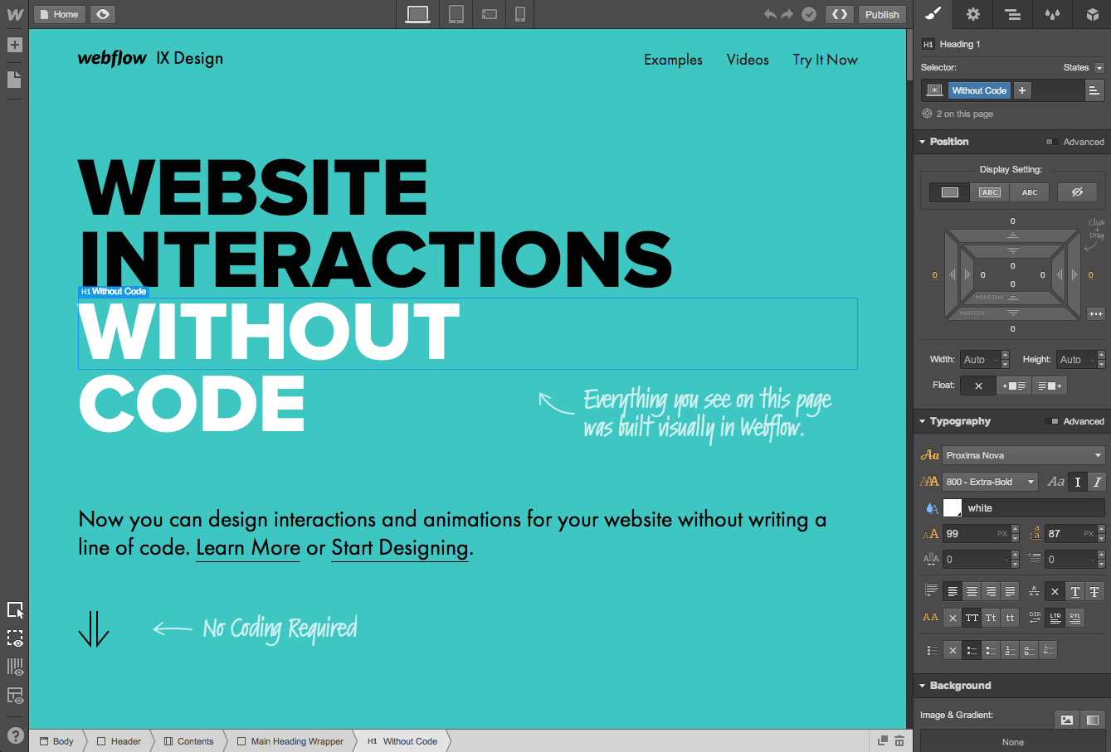Select Main Heading Wrapper breadcrumb

tap(290, 741)
